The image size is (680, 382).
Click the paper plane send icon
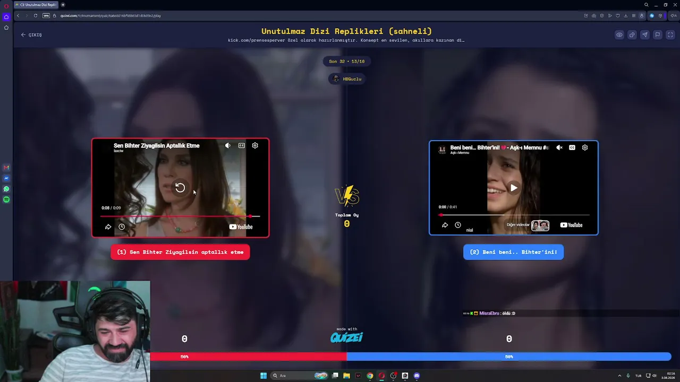645,35
